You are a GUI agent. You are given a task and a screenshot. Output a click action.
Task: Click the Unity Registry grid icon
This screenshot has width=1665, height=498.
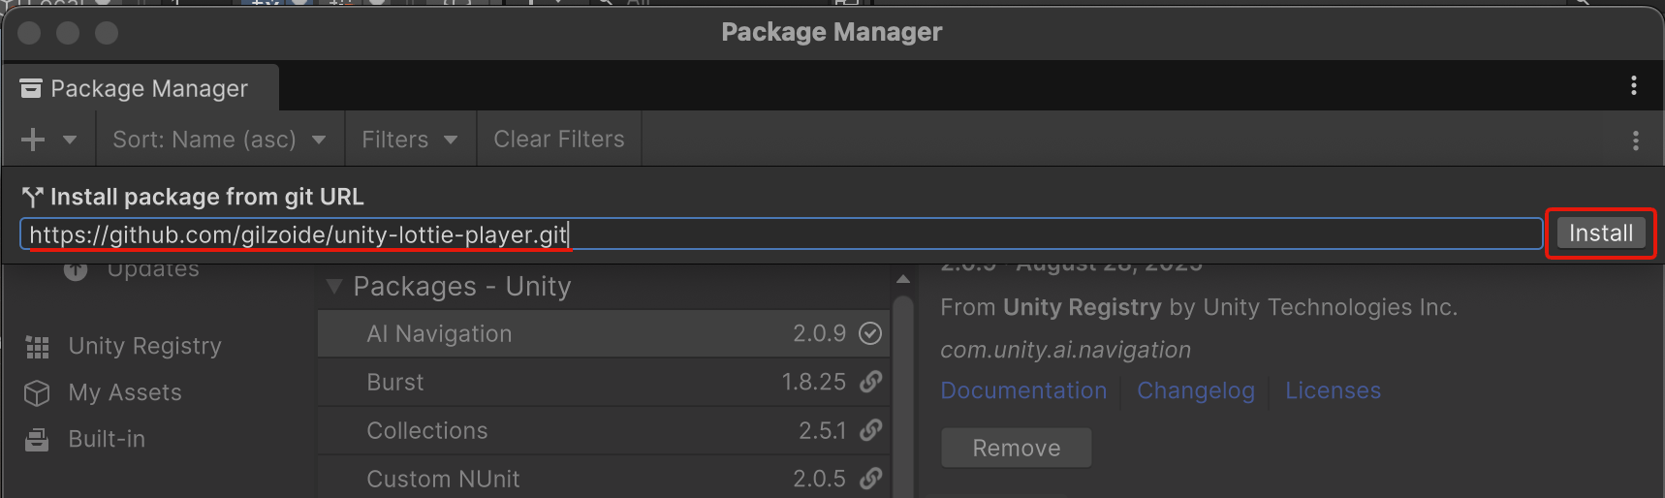point(37,347)
